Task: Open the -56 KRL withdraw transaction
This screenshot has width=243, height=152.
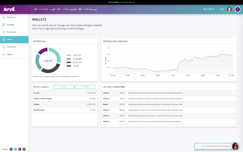Action: pos(169,99)
